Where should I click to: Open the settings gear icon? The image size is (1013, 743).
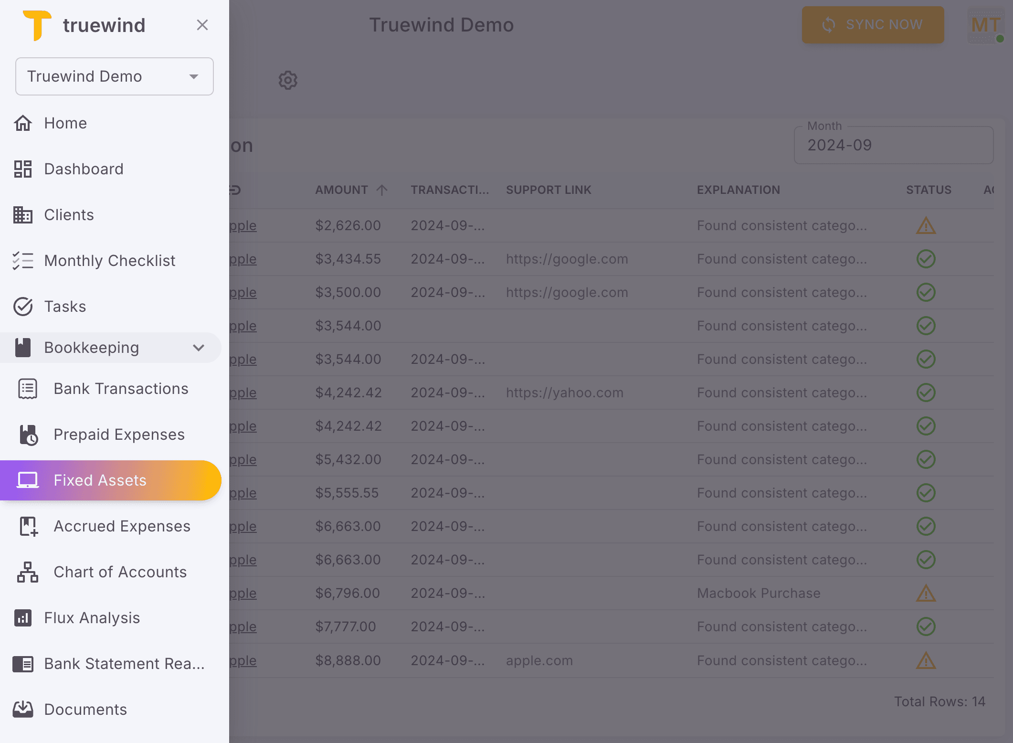288,80
